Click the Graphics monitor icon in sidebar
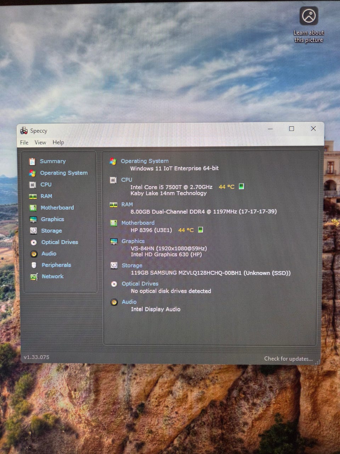Viewport: 340px width, 454px height. [33, 219]
